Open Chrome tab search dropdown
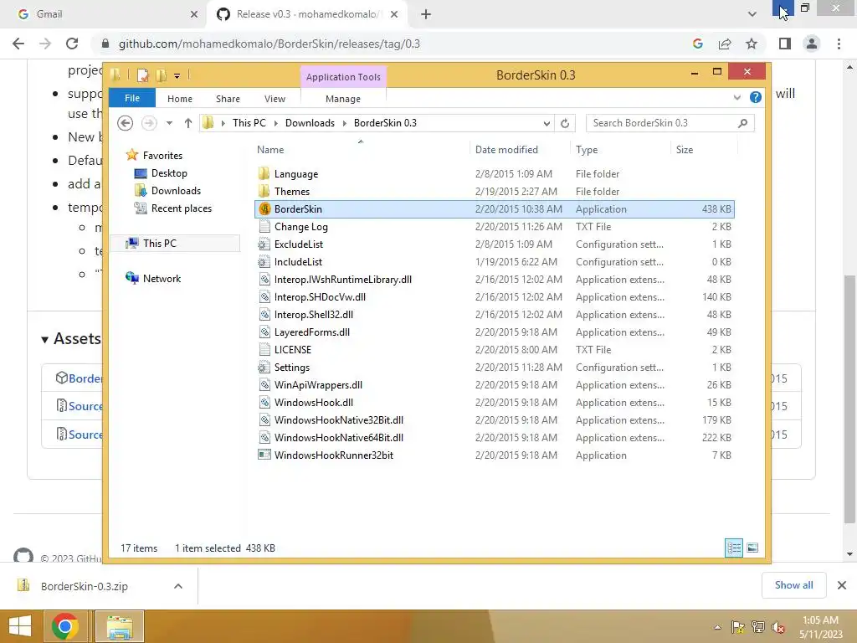Screen dimensions: 857x643 coord(752,14)
